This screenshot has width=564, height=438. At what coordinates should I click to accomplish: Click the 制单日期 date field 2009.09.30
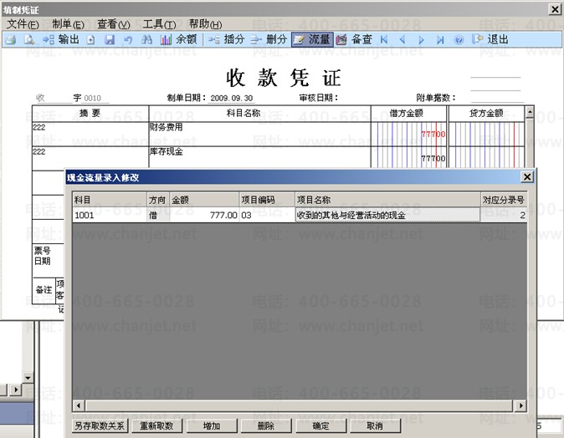tap(231, 98)
